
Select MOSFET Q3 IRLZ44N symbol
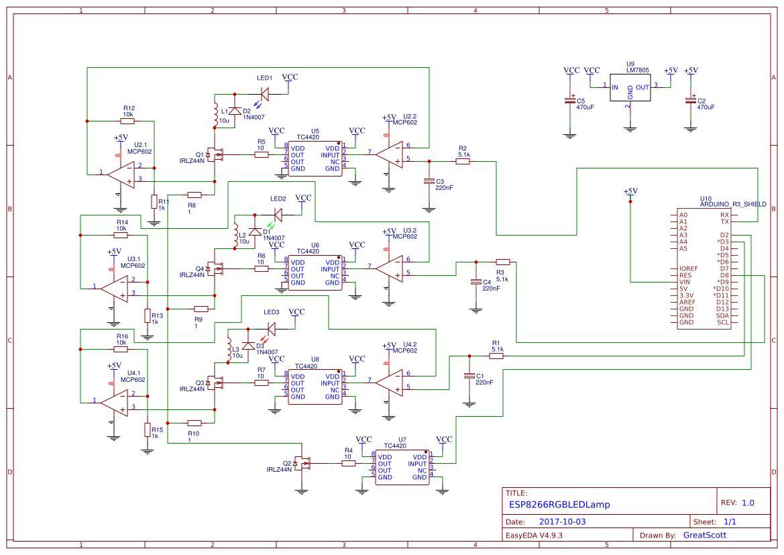216,383
